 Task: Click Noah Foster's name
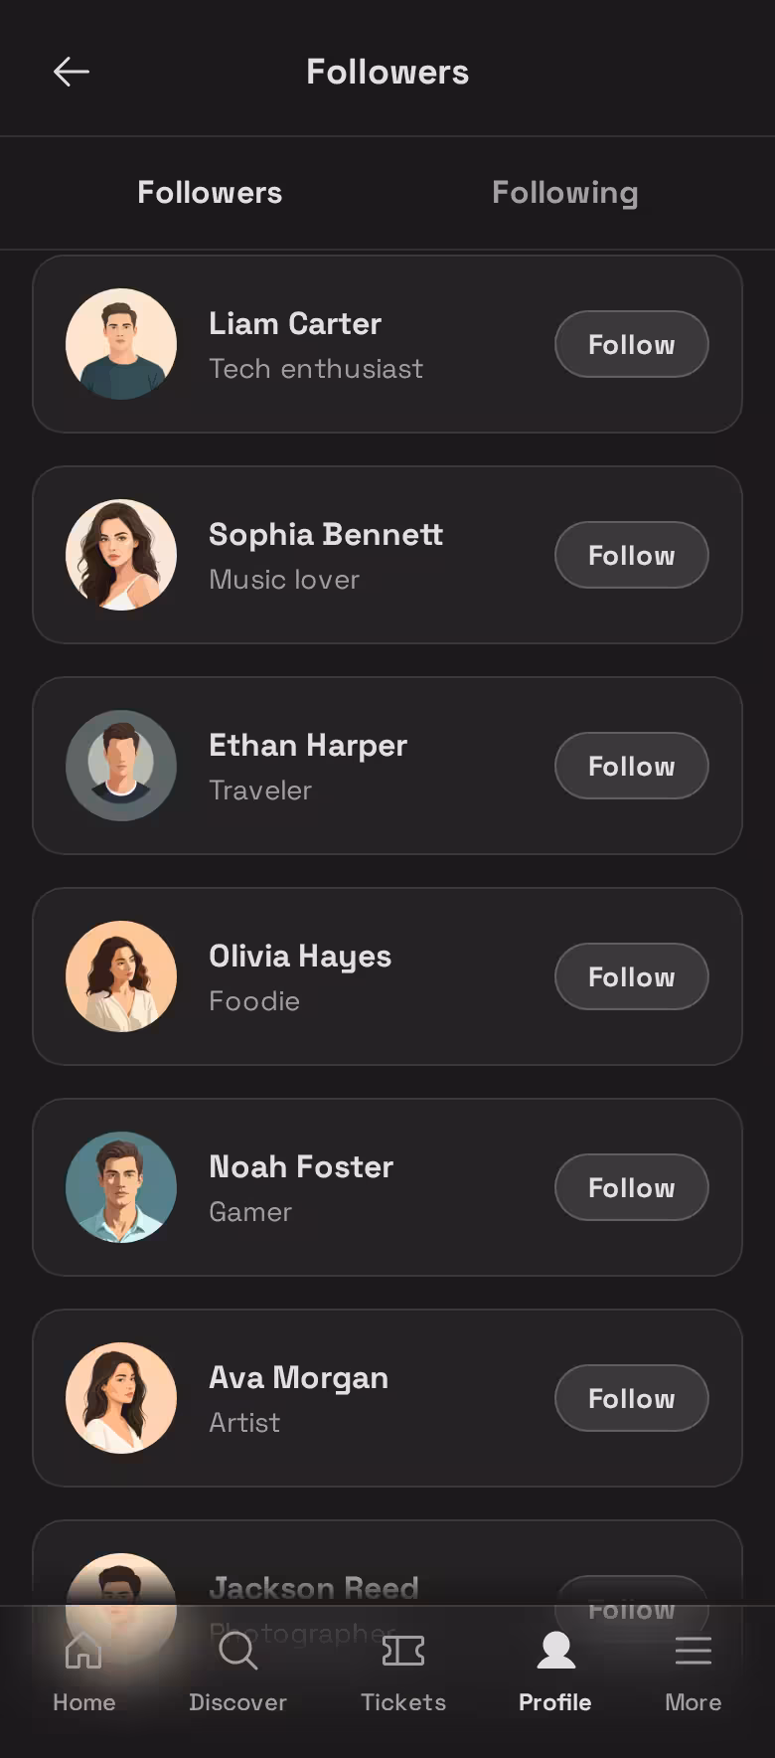(x=301, y=1167)
